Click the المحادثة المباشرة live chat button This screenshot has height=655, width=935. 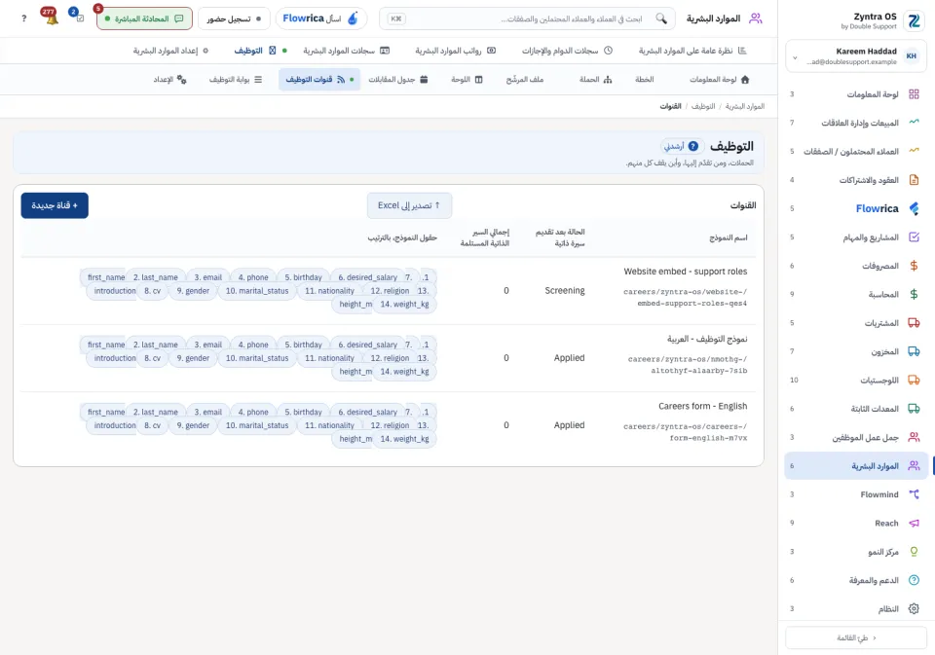tap(144, 18)
